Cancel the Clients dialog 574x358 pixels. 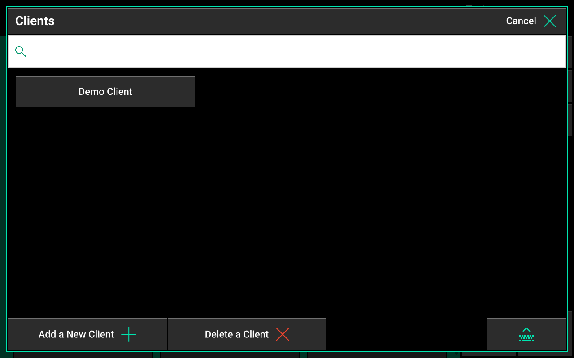click(531, 21)
